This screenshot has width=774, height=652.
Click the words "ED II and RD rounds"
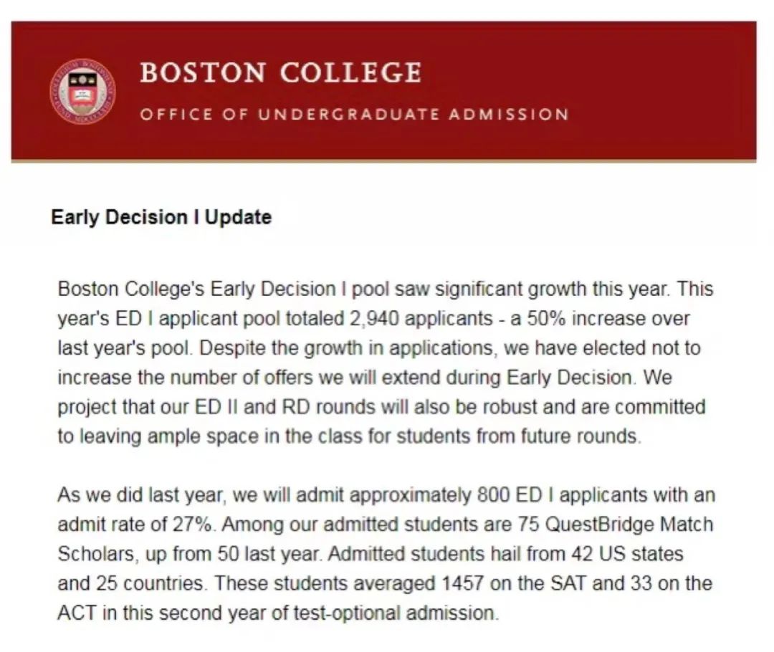coord(241,407)
